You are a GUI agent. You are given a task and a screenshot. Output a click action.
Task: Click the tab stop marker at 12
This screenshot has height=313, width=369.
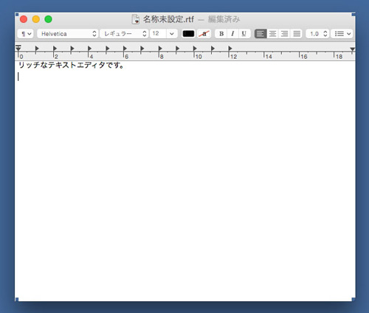tap(230, 49)
